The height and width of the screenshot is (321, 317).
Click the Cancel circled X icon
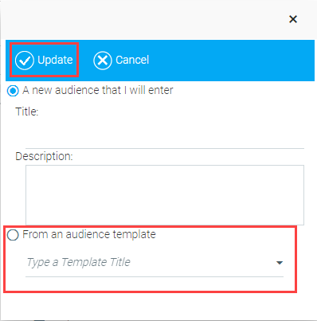click(103, 61)
